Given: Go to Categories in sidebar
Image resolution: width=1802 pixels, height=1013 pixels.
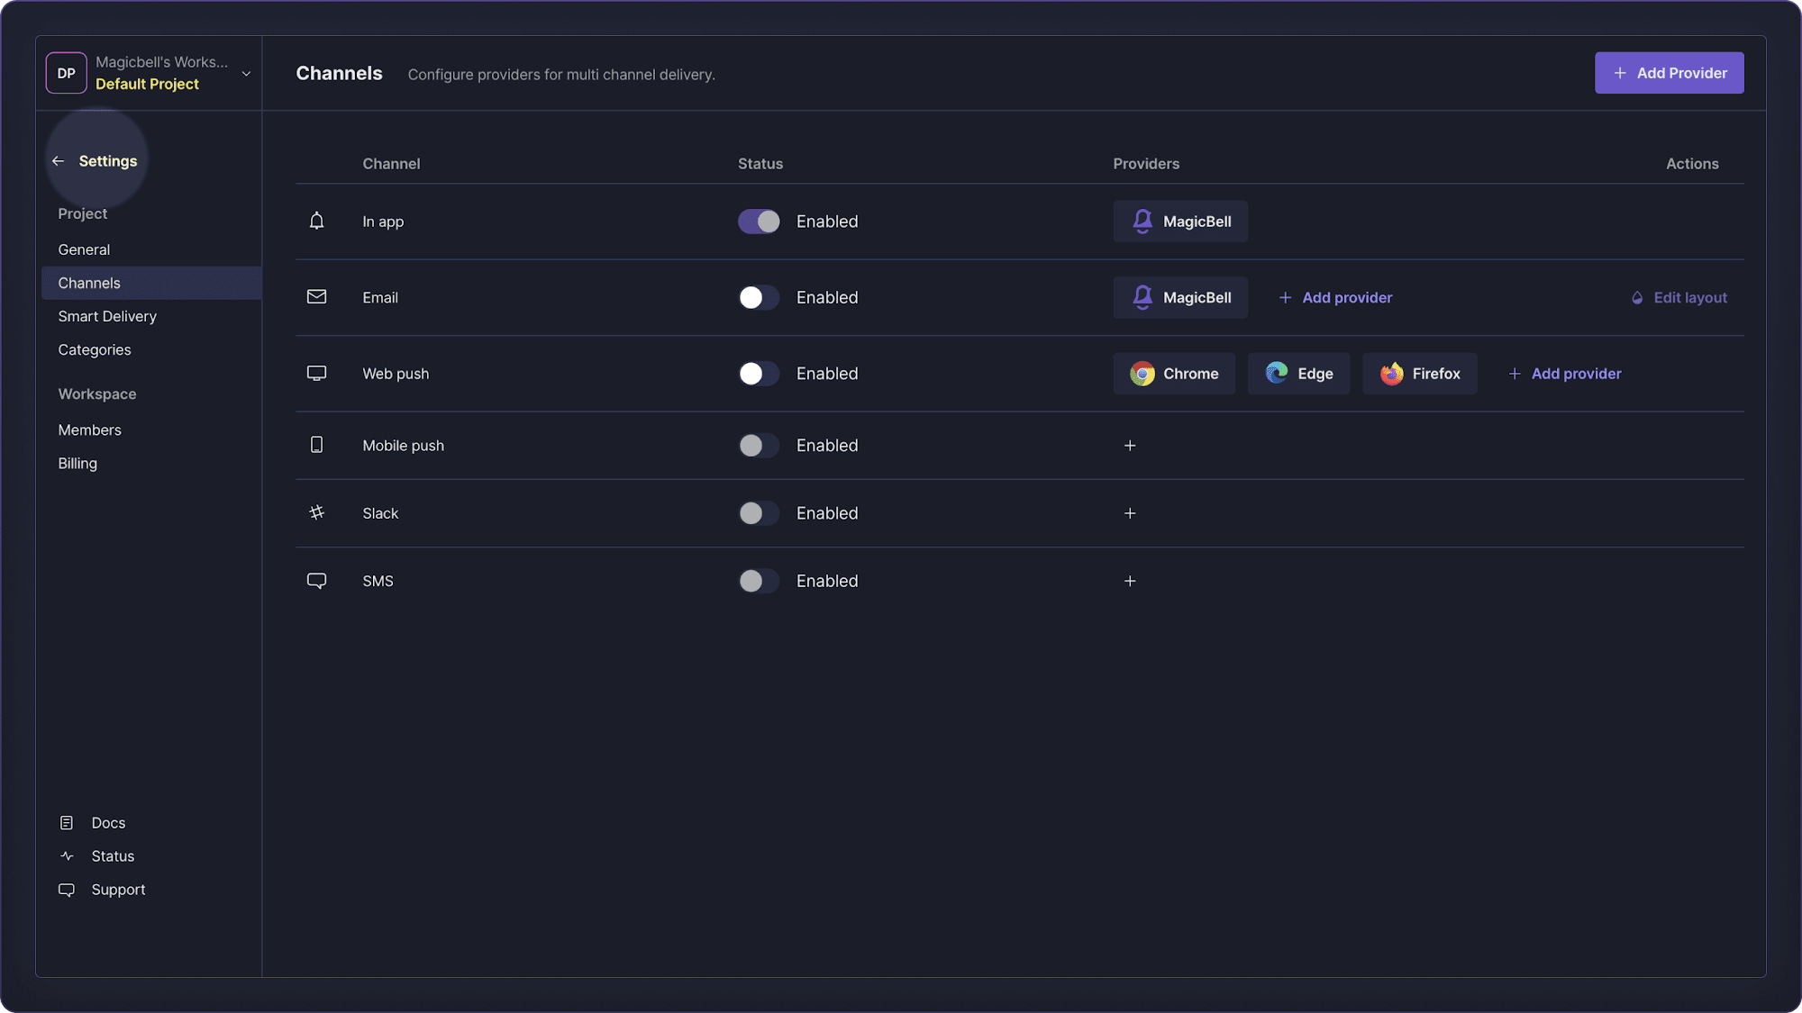Looking at the screenshot, I should tap(95, 349).
